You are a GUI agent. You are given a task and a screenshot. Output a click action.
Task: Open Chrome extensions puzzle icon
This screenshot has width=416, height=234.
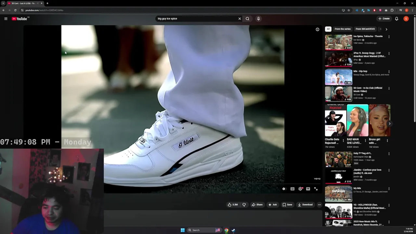[392, 10]
